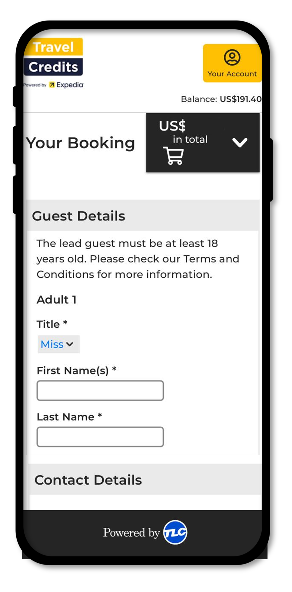Viewport: 292px width, 592px height.
Task: Click the Your Booking heading
Action: [x=80, y=144]
